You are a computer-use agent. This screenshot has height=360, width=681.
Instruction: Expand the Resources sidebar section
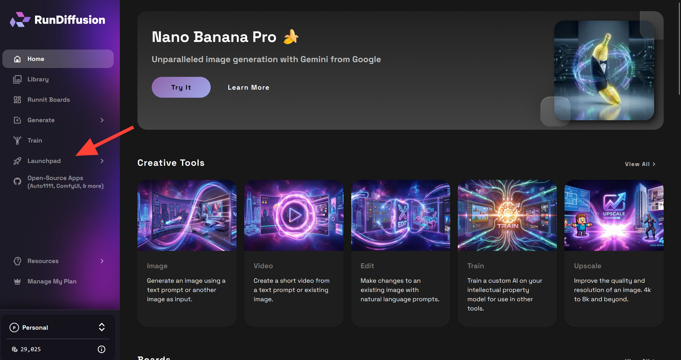click(102, 261)
